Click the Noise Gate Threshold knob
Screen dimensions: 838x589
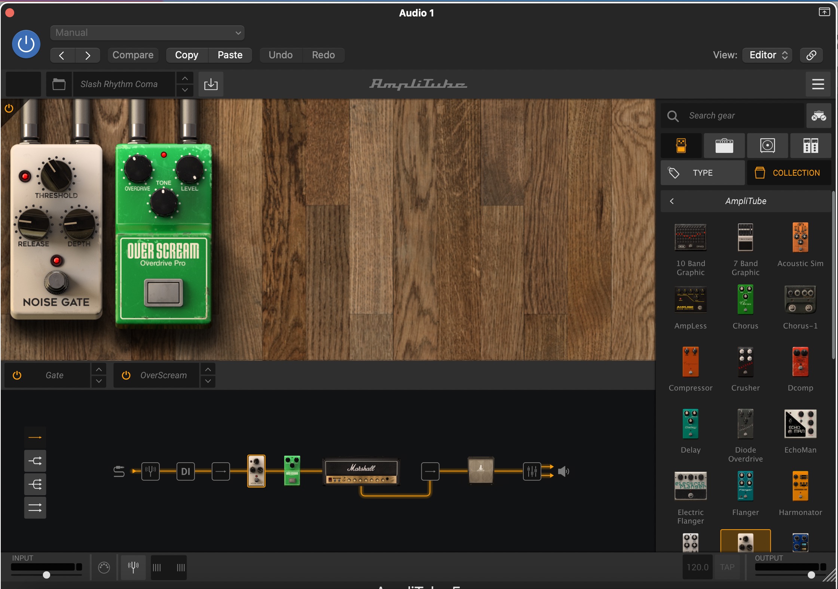point(56,175)
